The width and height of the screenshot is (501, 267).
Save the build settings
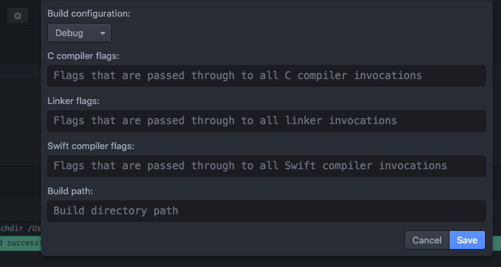(467, 240)
